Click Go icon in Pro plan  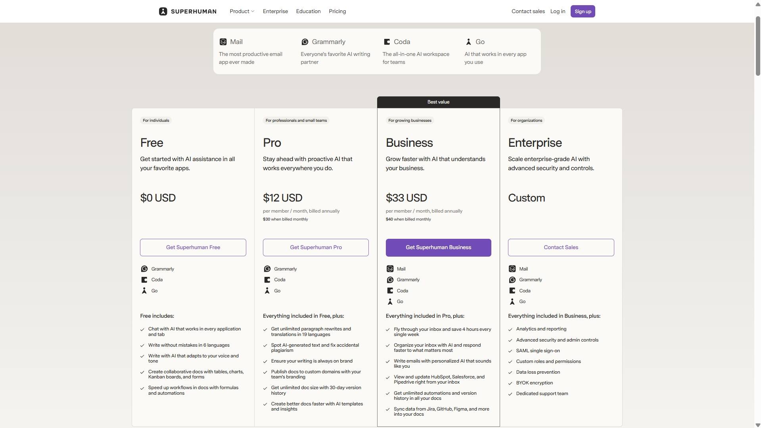[267, 291]
